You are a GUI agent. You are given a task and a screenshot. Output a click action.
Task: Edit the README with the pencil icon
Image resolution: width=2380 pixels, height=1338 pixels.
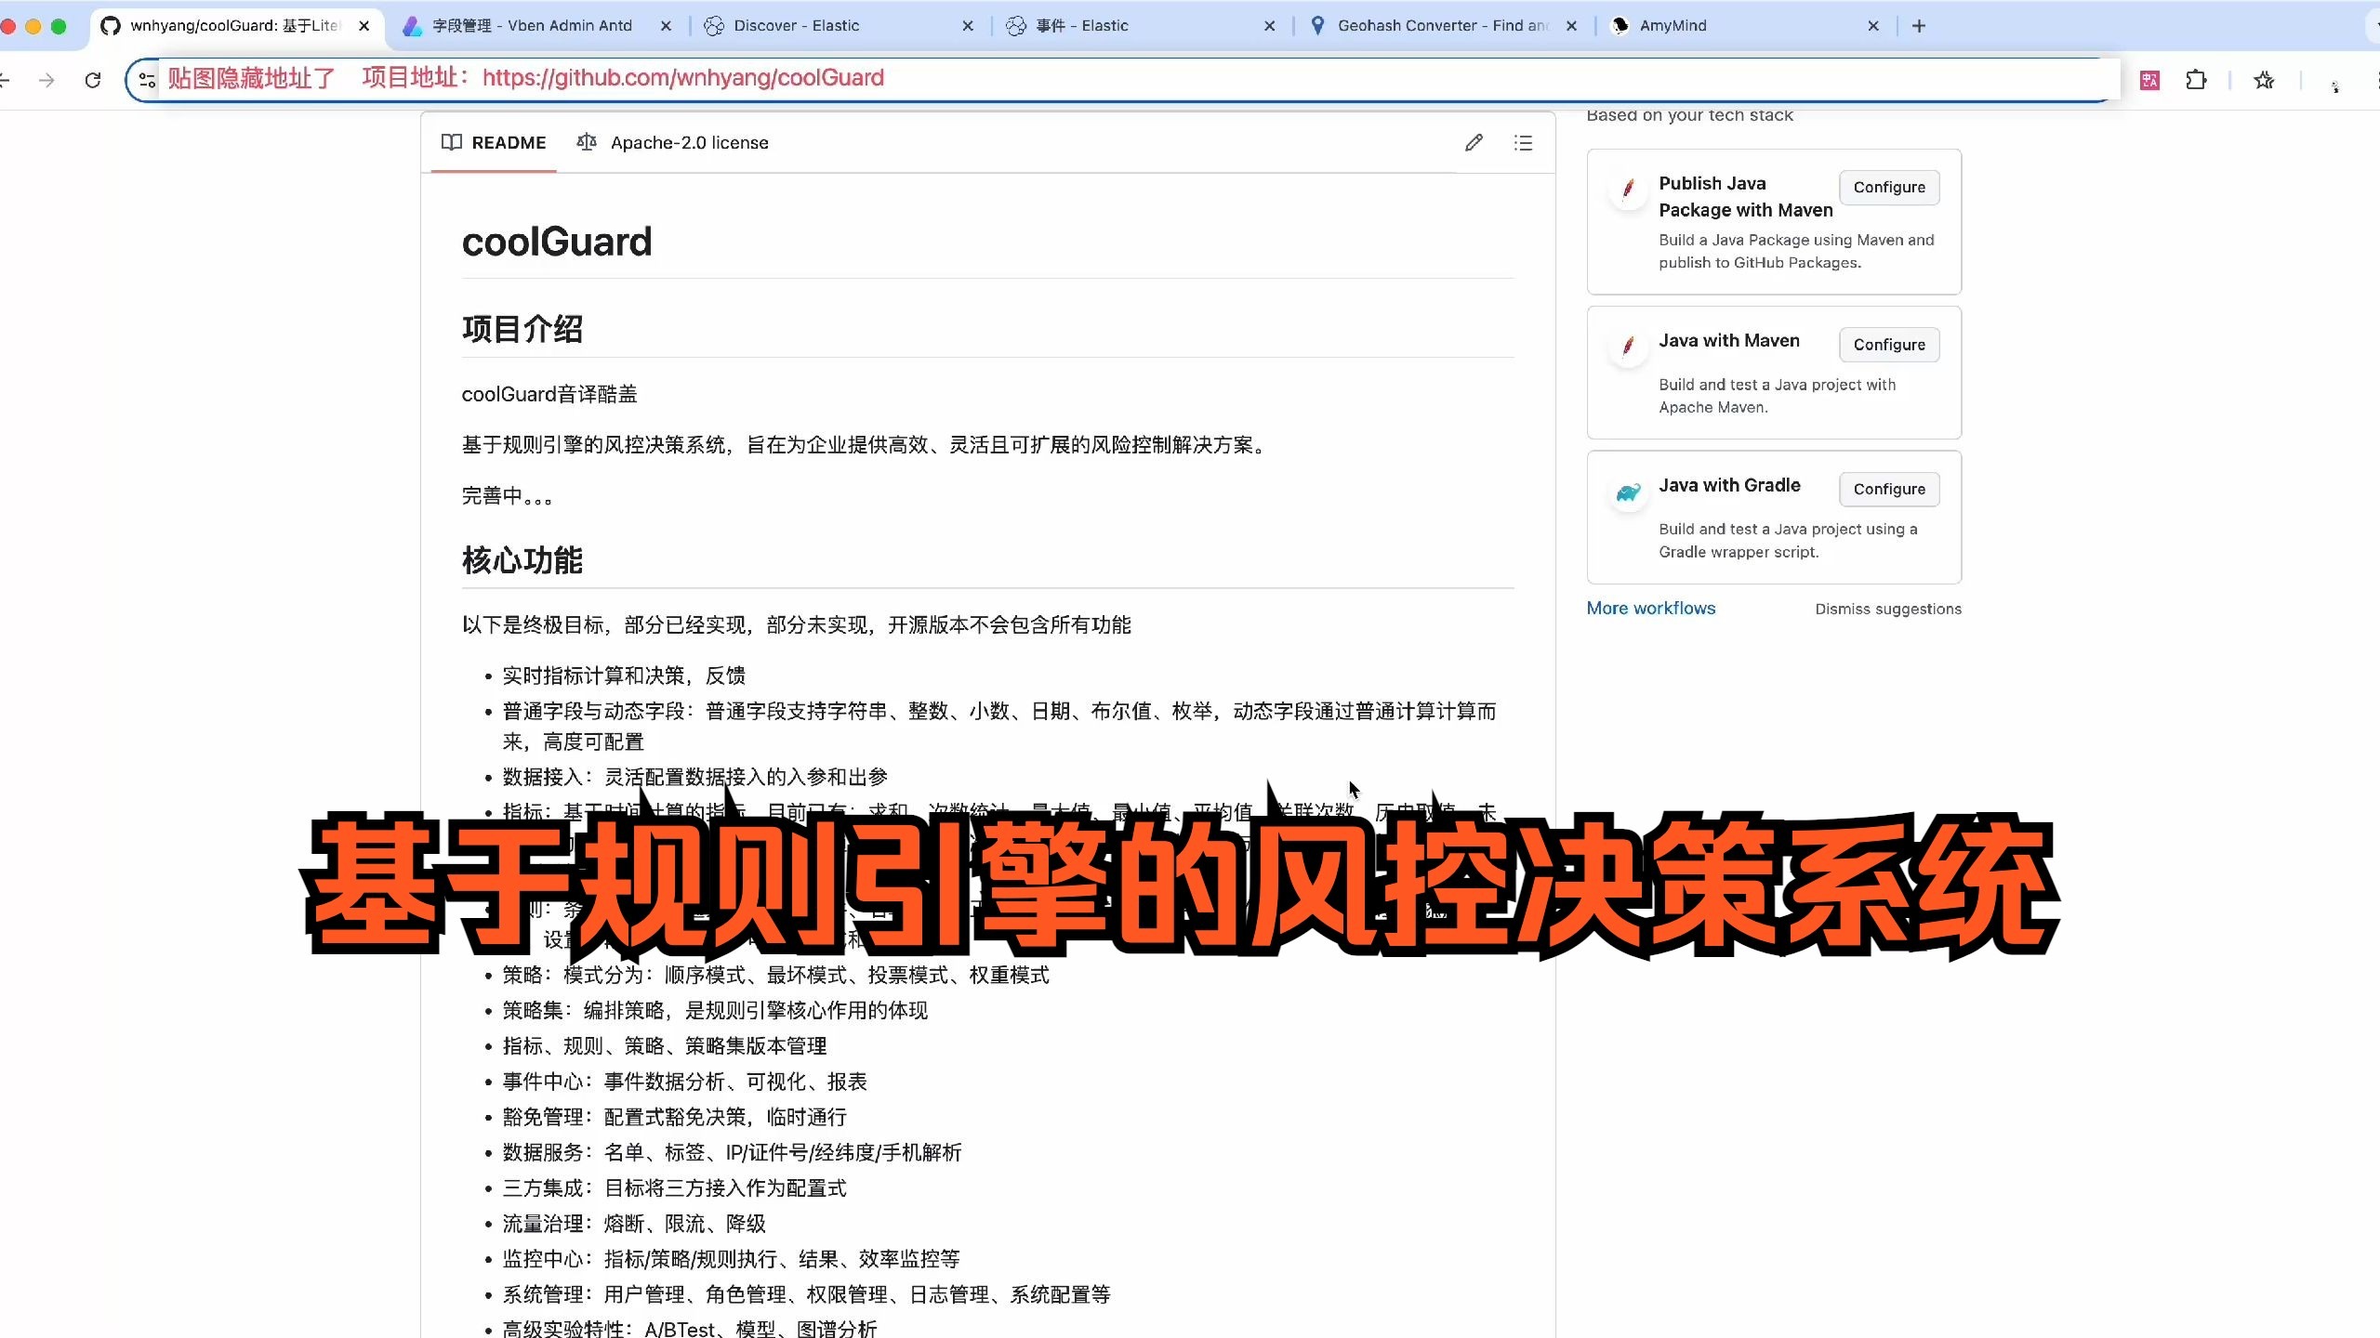[1474, 143]
